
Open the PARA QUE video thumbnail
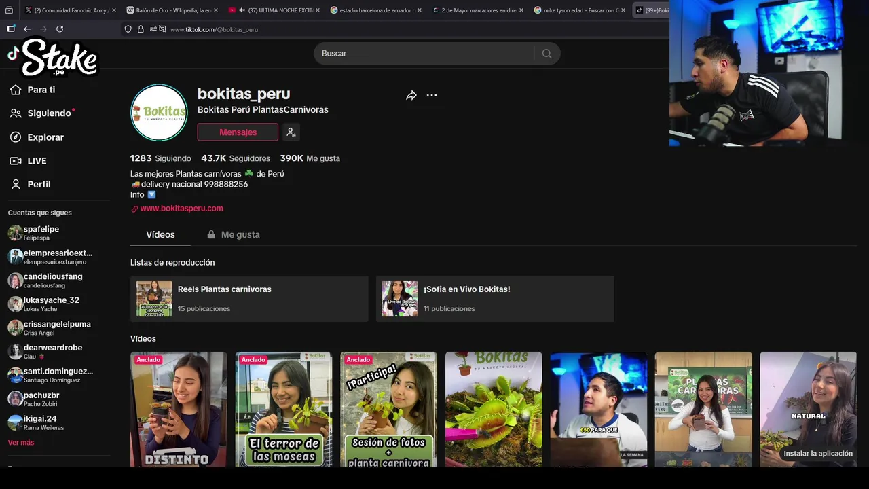point(598,409)
